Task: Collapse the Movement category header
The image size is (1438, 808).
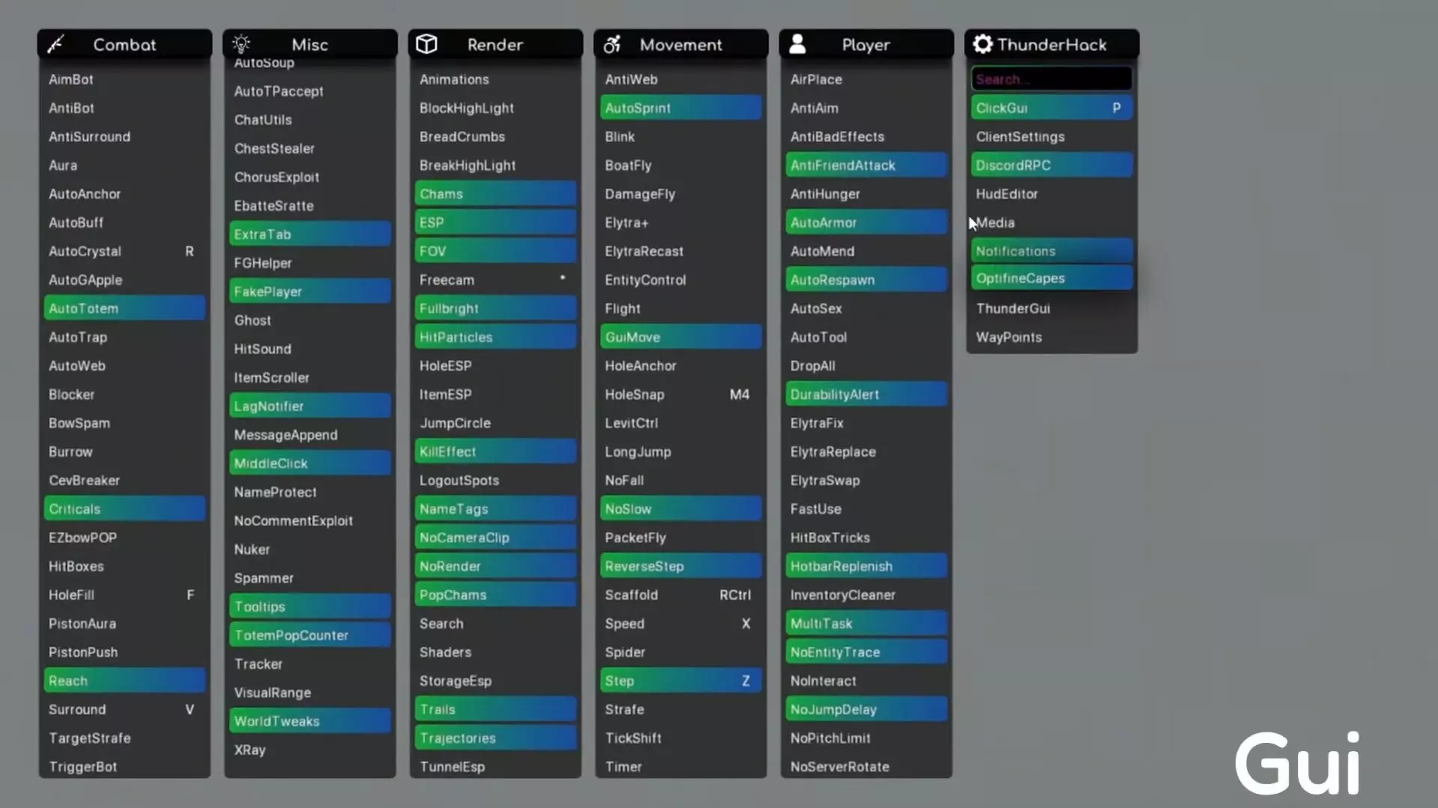Action: click(x=681, y=44)
